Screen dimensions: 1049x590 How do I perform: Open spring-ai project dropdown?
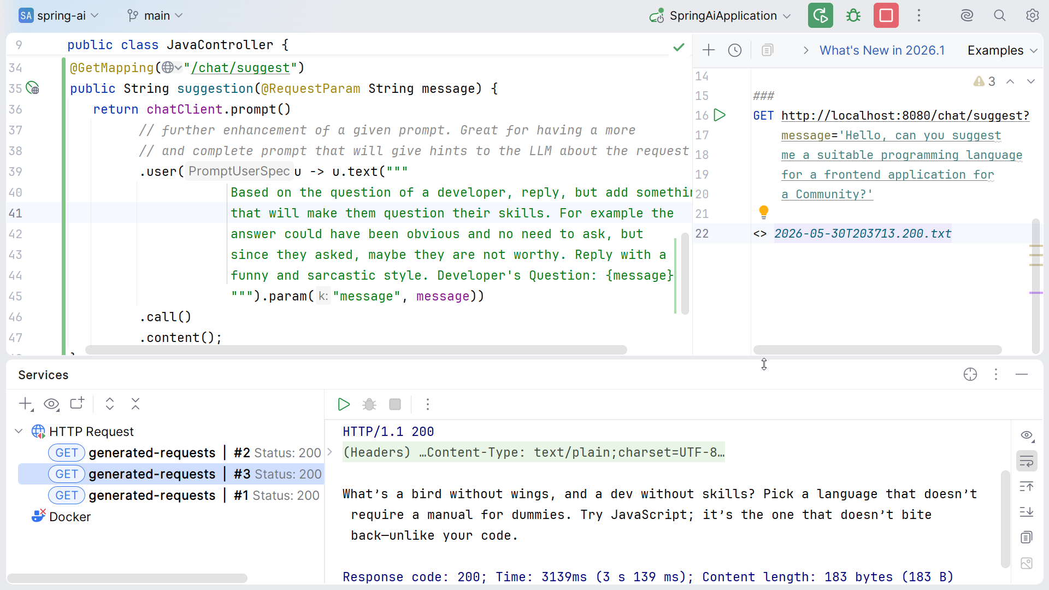click(x=58, y=15)
